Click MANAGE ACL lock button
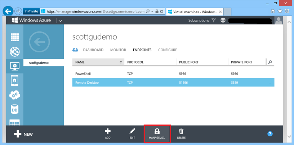The width and height of the screenshot is (294, 145). coord(157,134)
